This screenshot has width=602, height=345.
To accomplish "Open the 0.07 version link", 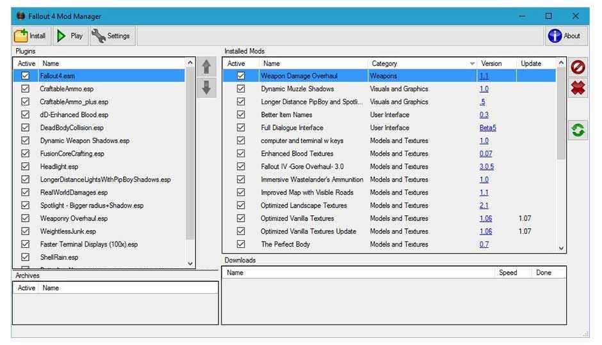I will (x=485, y=153).
